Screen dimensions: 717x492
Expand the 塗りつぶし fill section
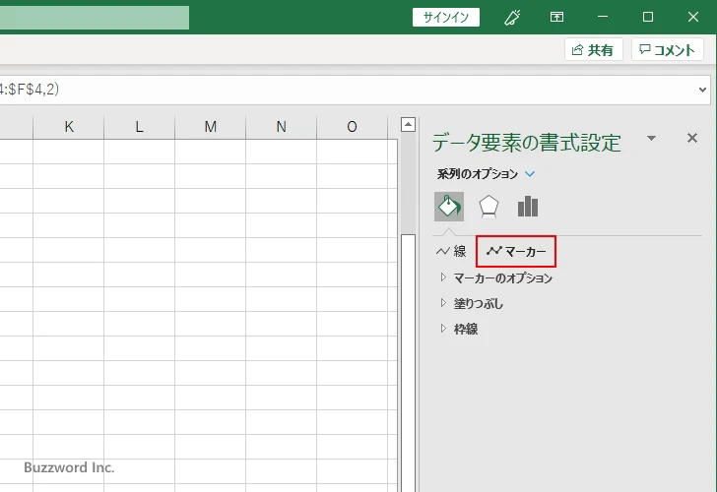click(x=472, y=304)
